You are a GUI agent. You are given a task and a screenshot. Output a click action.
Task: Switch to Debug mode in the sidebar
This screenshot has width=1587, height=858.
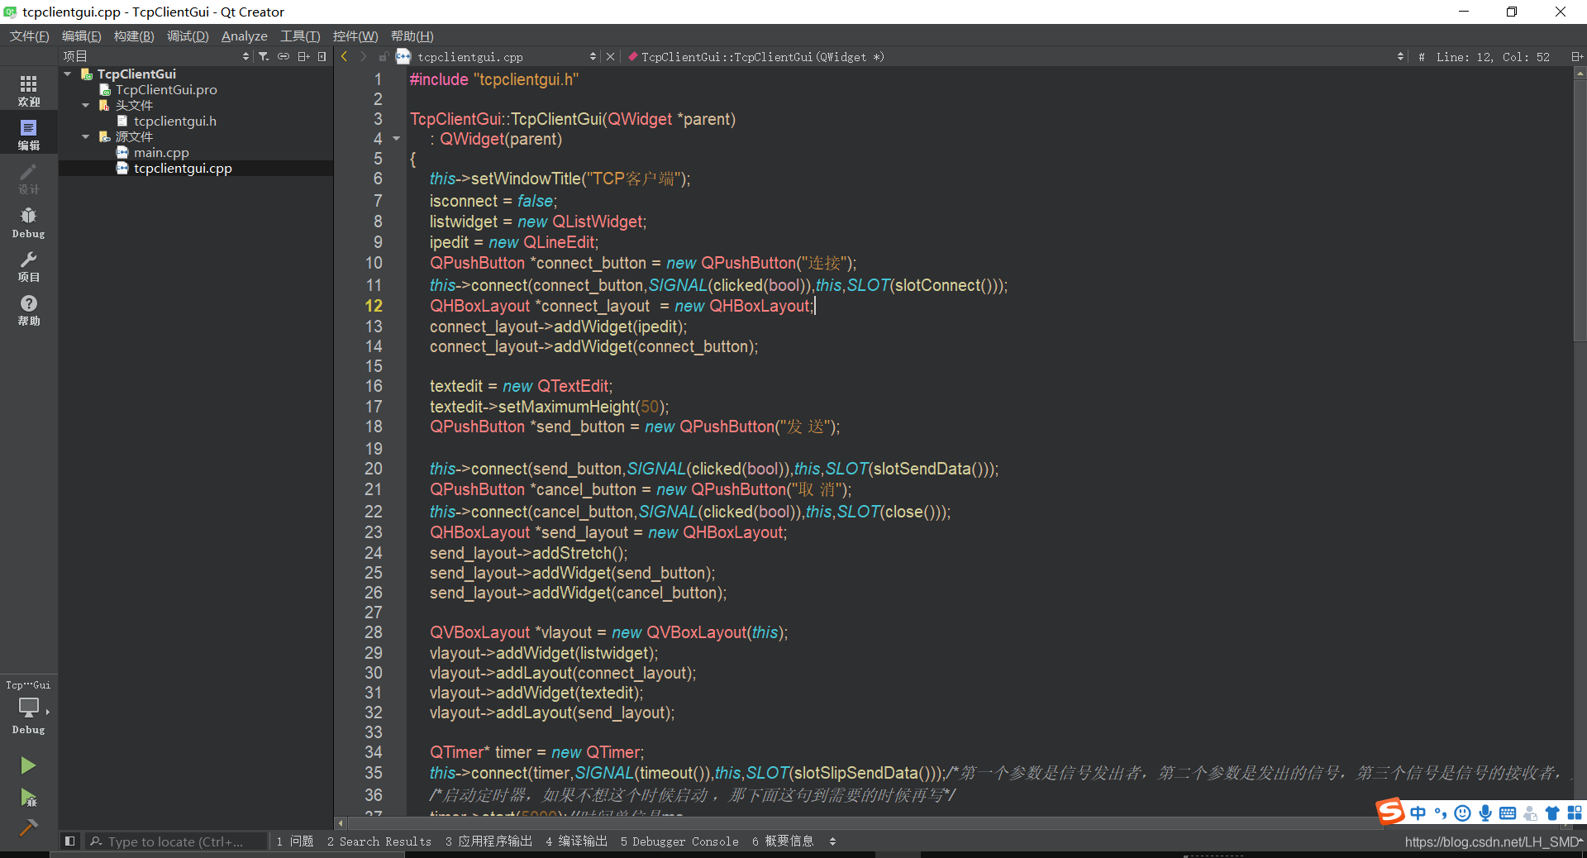pos(28,222)
